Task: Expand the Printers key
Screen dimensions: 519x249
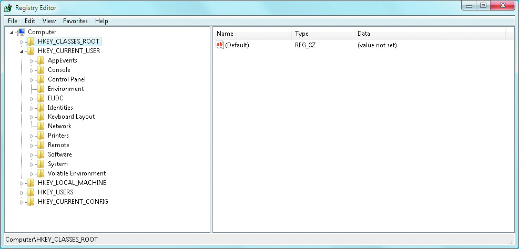Action: point(32,136)
